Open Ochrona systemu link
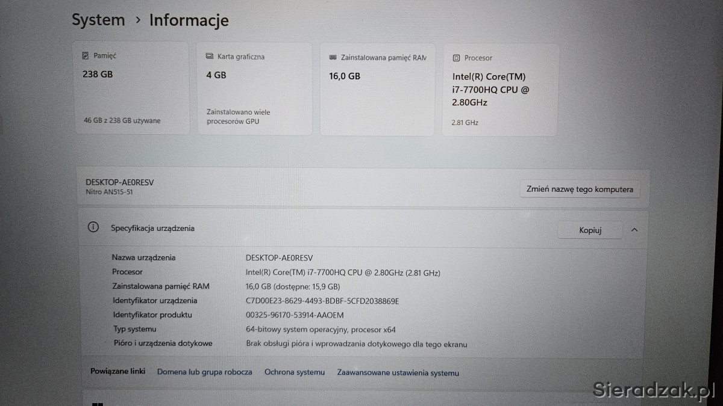Viewport: 723px width, 406px height. coord(295,372)
